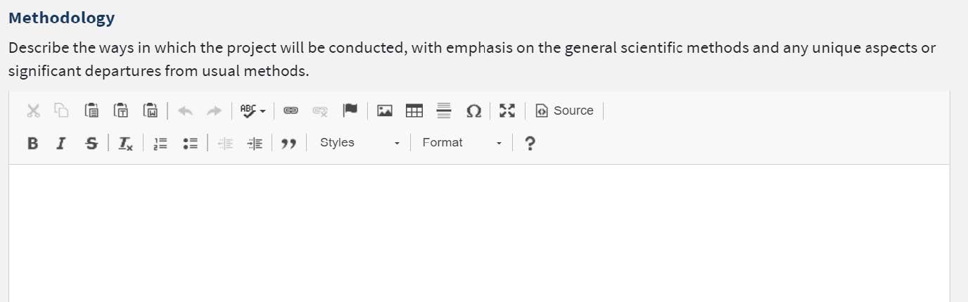The image size is (968, 302).
Task: Insert a table in the Methodology editor
Action: [414, 111]
